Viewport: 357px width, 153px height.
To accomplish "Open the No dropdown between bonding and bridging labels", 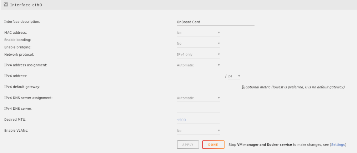I will (198, 43).
